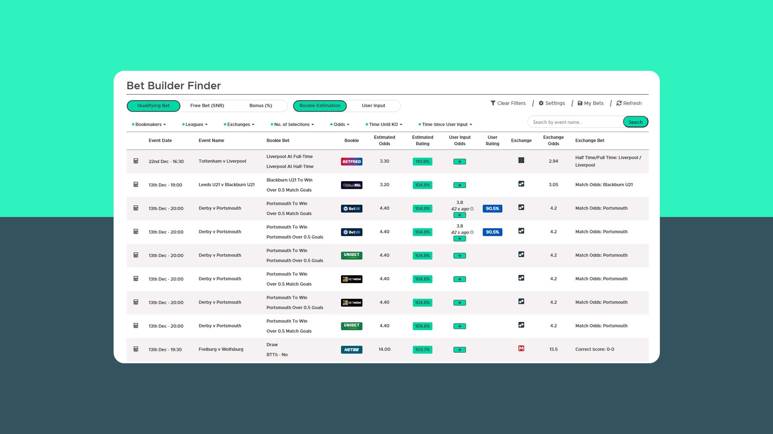Viewport: 773px width, 434px height.
Task: Click the exchange icon on the Leeds U21 row
Action: 521,183
